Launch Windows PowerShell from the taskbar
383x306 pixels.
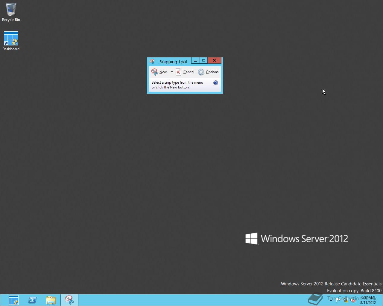(32, 300)
